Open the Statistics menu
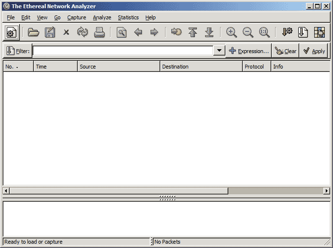This screenshot has height=248, width=333. tap(128, 17)
